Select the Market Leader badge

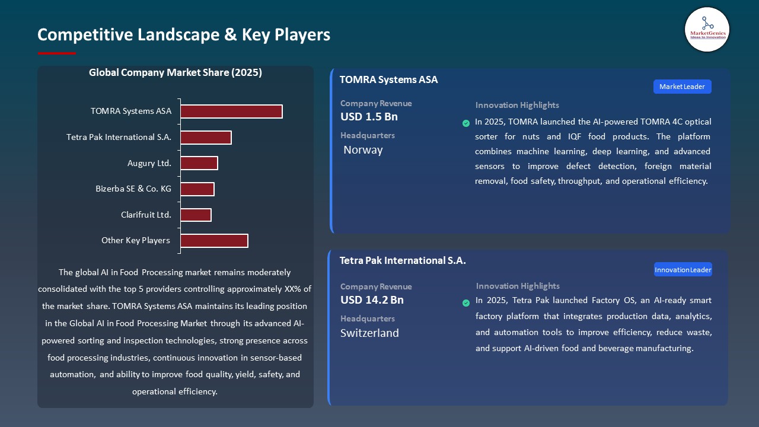(x=682, y=87)
